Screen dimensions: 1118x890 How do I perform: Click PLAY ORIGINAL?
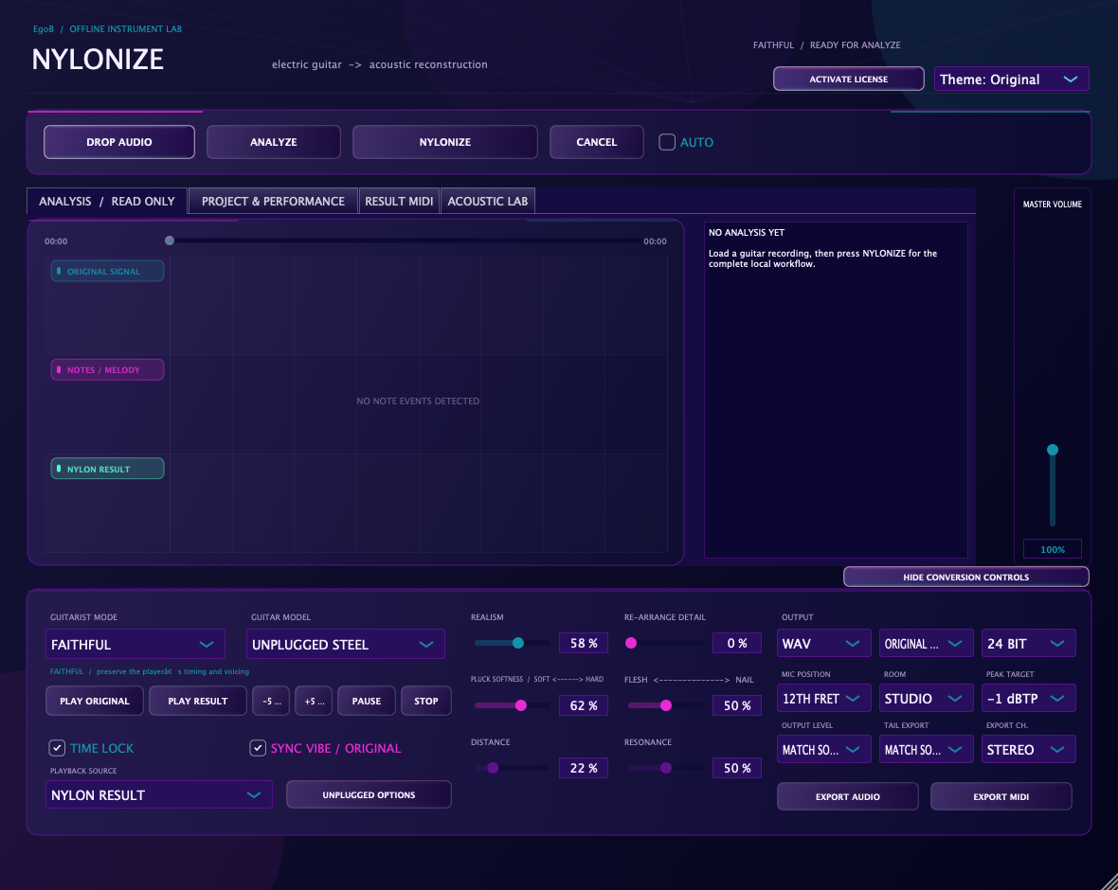pos(95,702)
